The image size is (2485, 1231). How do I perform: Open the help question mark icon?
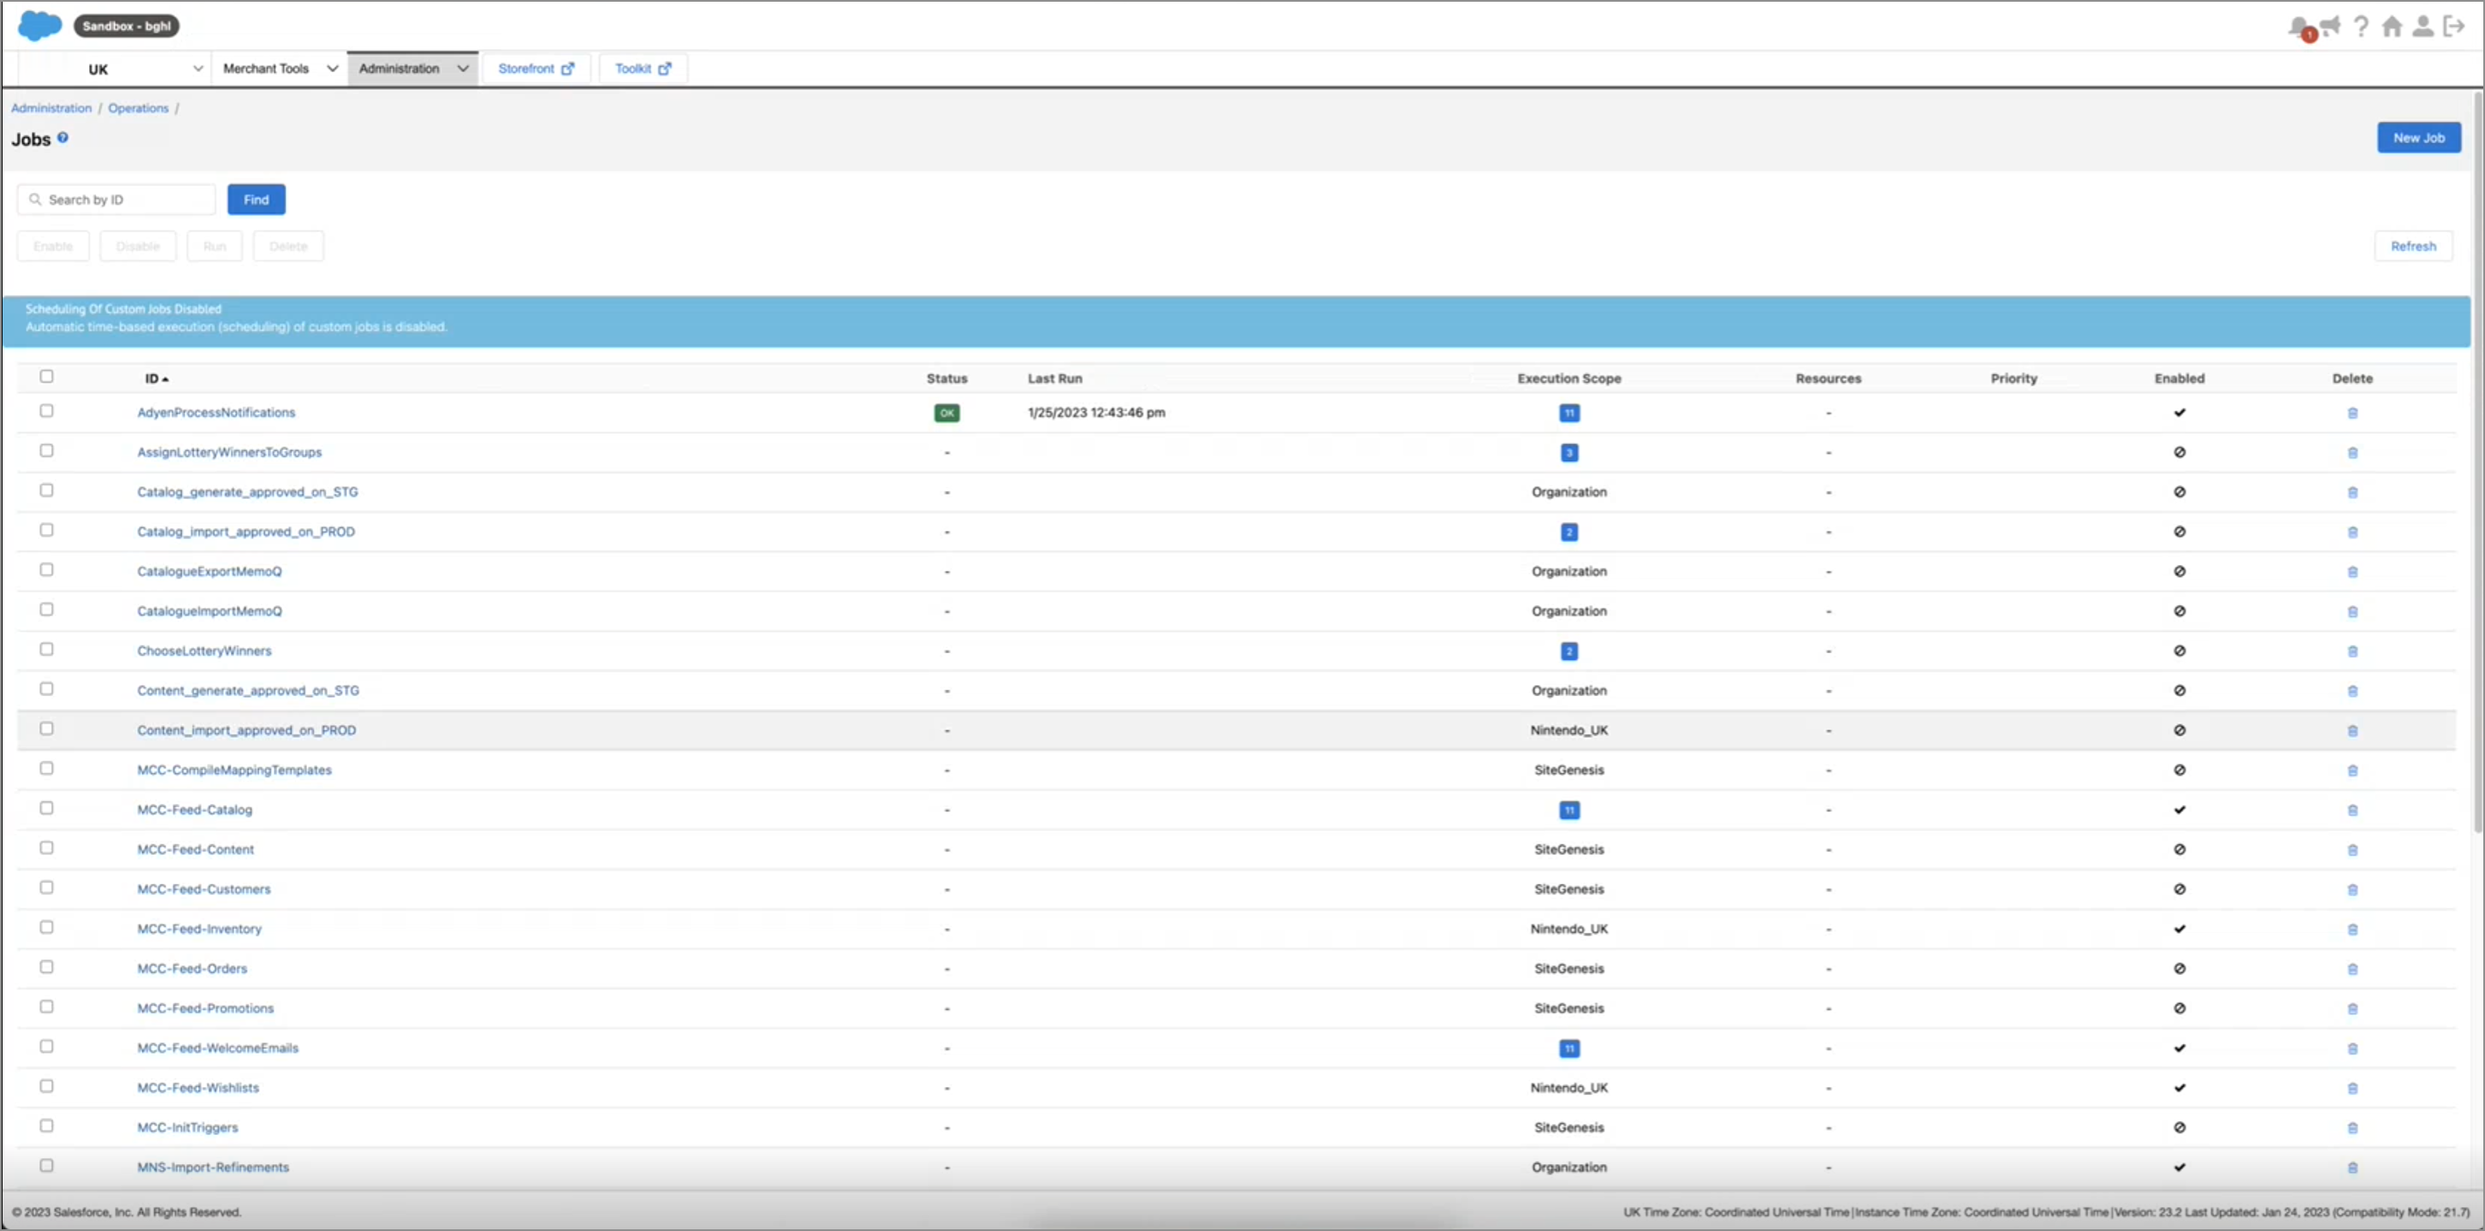click(2361, 26)
